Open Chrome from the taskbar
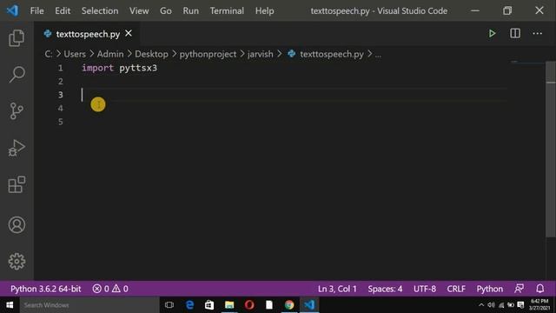This screenshot has height=313, width=556. click(289, 305)
